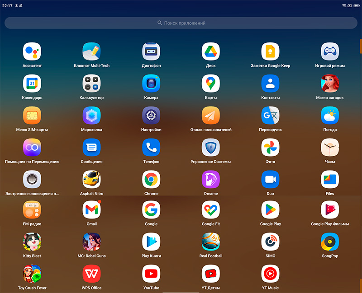This screenshot has width=362, height=293.
Task: Launch Блокнот Multi-Tech notepad app
Action: pos(91,52)
